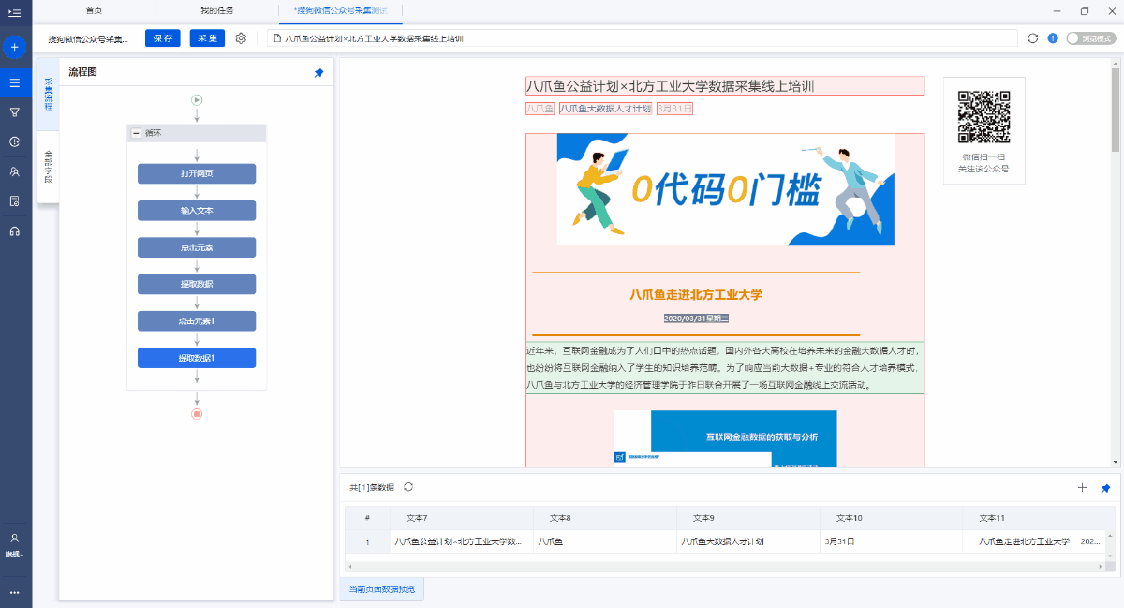Click the blue exclamation info icon
1124x608 pixels.
1053,38
